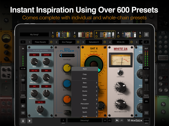Click the split icon below speaker button
Viewport: 169px width, 126px height.
pos(23,113)
